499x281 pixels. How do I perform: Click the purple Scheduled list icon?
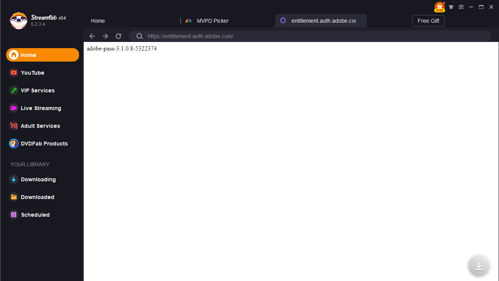pyautogui.click(x=14, y=215)
